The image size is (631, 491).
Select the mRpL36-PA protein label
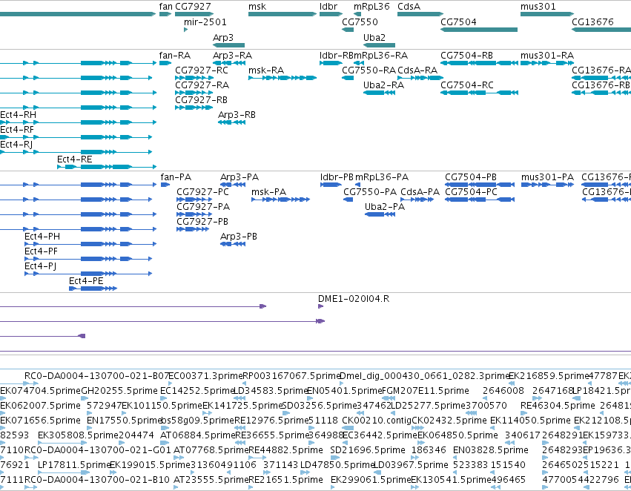pos(382,177)
